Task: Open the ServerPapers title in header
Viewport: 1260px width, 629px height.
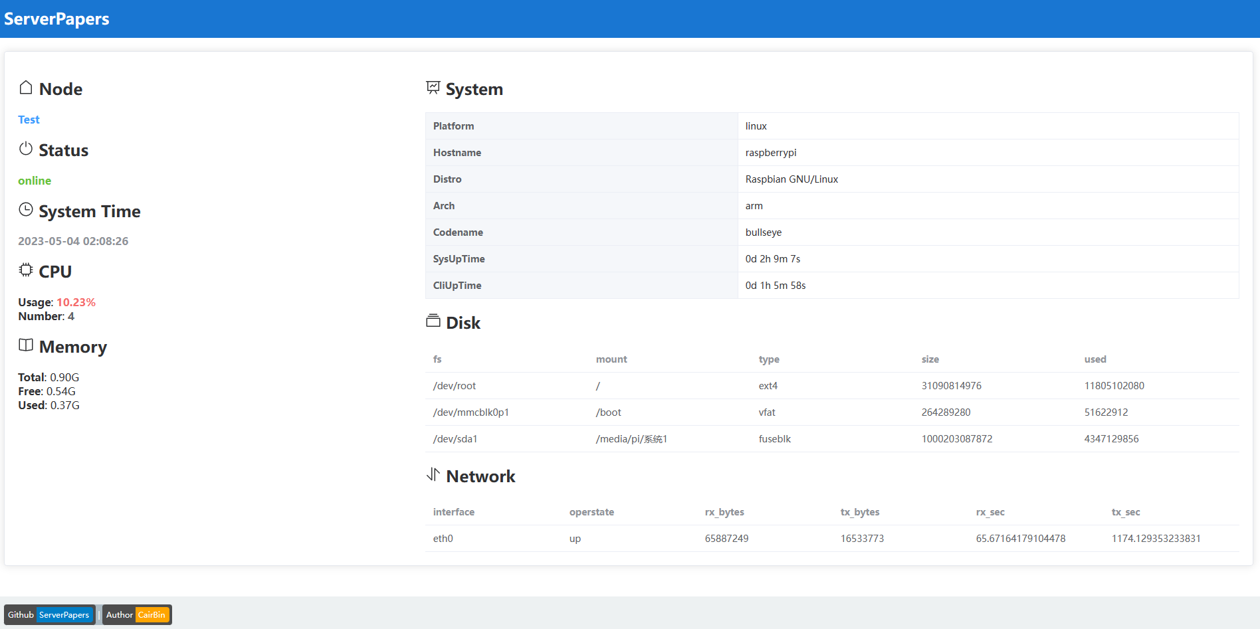Action: point(56,19)
